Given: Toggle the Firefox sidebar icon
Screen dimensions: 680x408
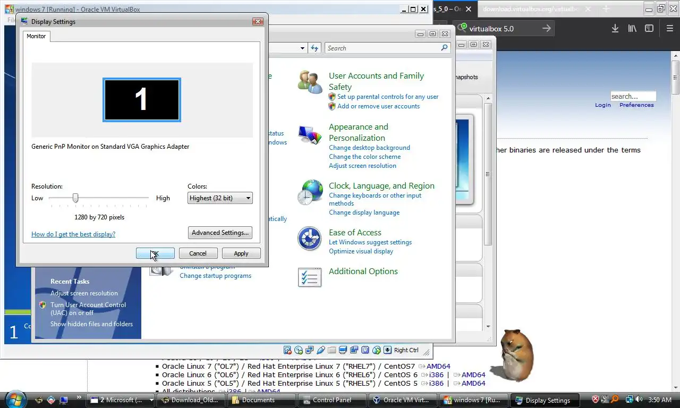Looking at the screenshot, I should 649,29.
